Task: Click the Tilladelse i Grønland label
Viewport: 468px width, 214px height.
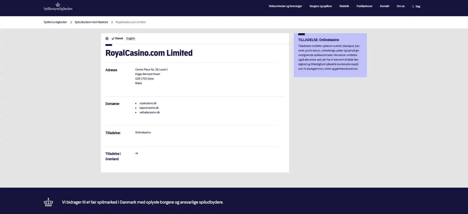Action: (x=113, y=156)
